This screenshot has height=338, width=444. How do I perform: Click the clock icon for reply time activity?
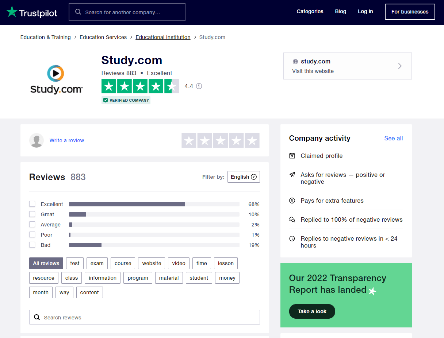coord(292,238)
